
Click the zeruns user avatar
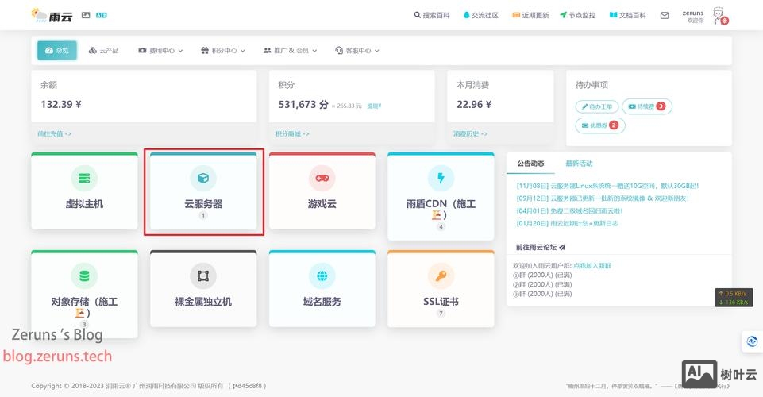tap(719, 16)
